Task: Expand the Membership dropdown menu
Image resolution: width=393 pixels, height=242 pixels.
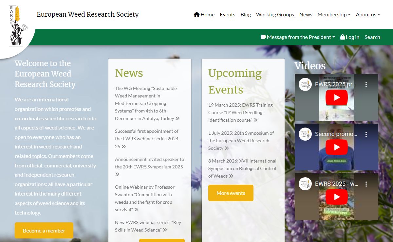Action: (x=334, y=14)
